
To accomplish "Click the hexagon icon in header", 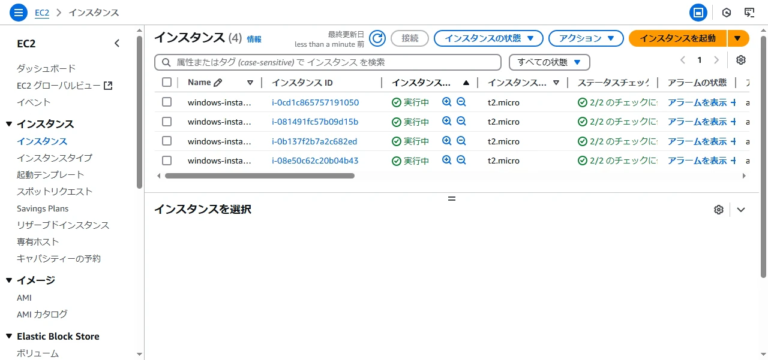I will [727, 13].
